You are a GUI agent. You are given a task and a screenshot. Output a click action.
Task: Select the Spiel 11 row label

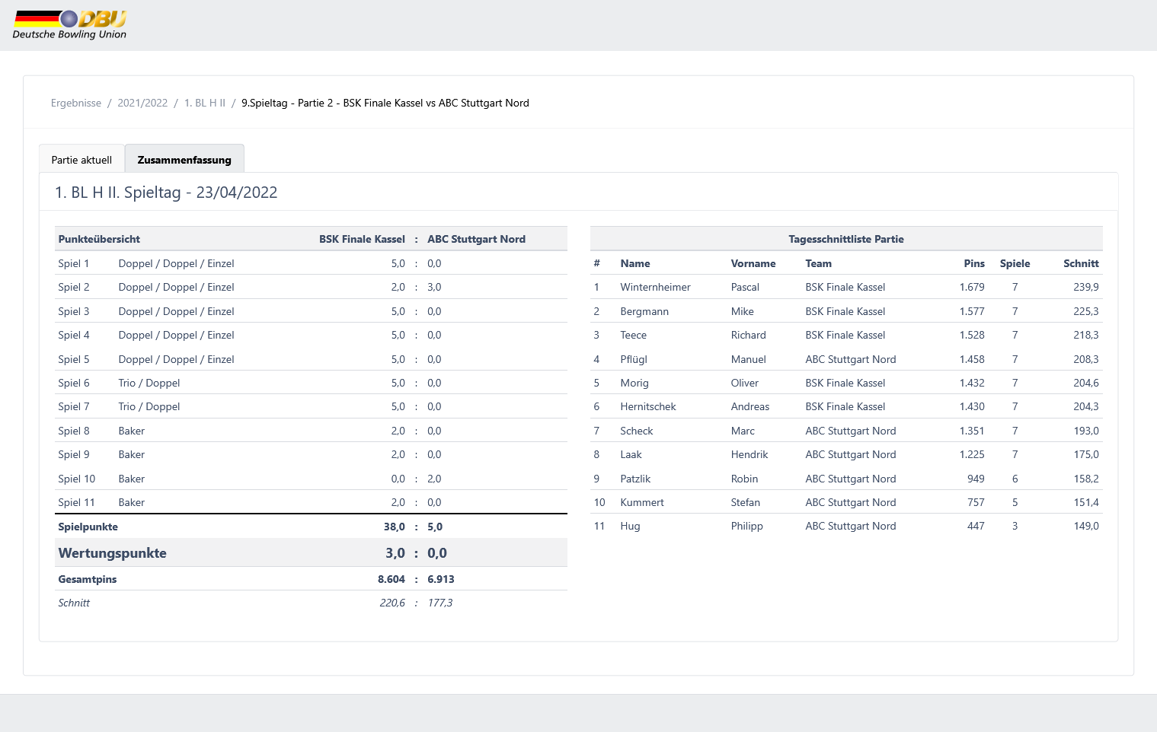tap(76, 502)
